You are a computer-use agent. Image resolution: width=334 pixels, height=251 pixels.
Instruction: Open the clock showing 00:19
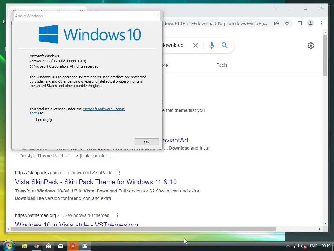pos(326,246)
